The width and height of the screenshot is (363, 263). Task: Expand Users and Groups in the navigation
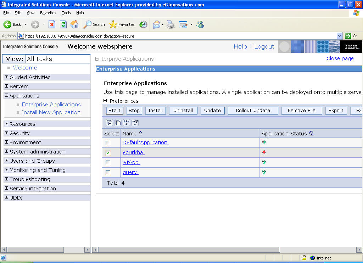pyautogui.click(x=6, y=161)
